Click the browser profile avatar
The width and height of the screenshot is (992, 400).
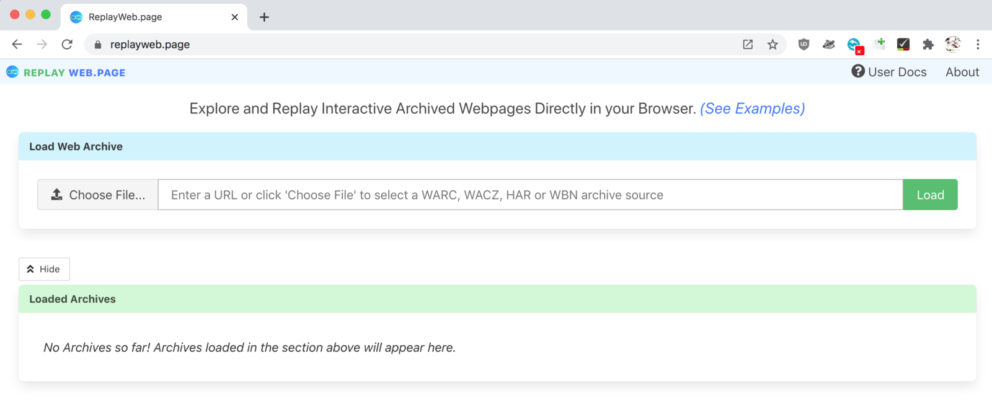pyautogui.click(x=953, y=44)
